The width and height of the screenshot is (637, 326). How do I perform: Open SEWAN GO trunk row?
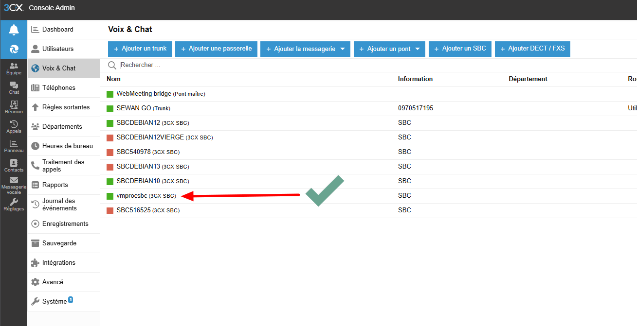368,108
